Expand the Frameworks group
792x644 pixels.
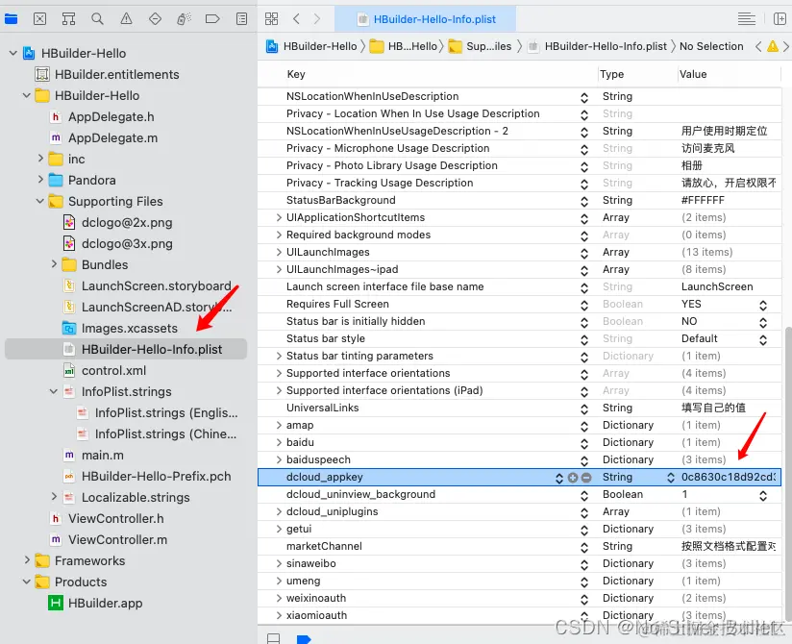tap(27, 560)
